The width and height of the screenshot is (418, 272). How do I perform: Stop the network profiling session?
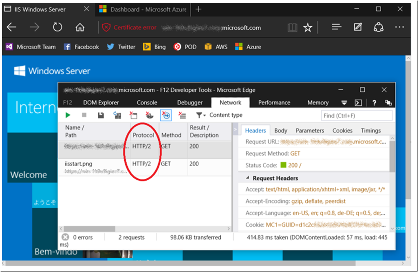point(84,115)
